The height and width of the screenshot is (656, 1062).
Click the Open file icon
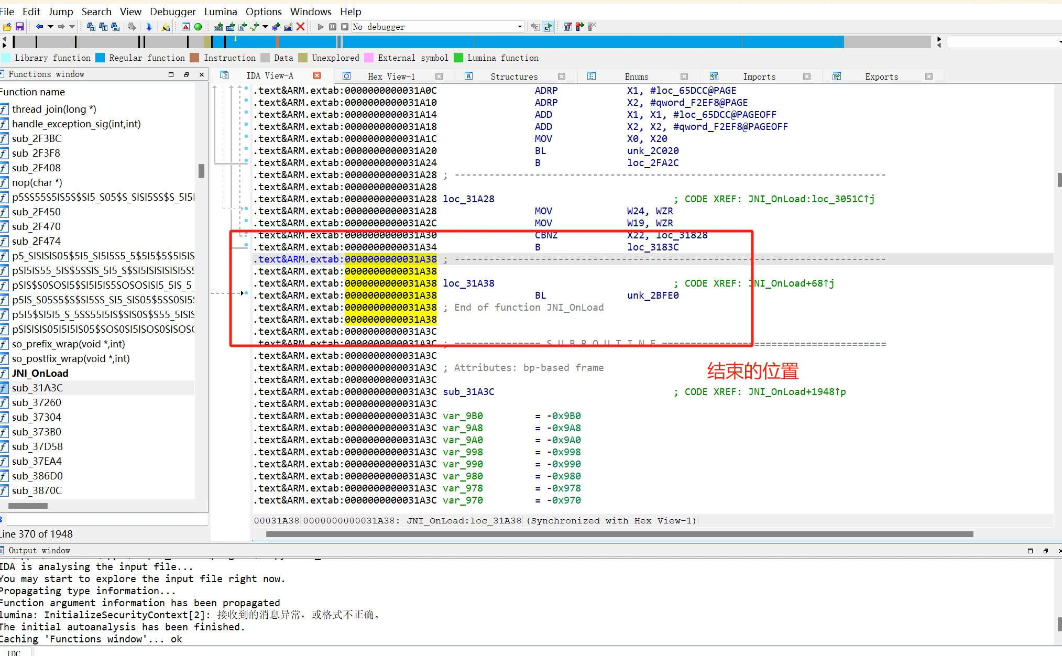click(x=7, y=27)
